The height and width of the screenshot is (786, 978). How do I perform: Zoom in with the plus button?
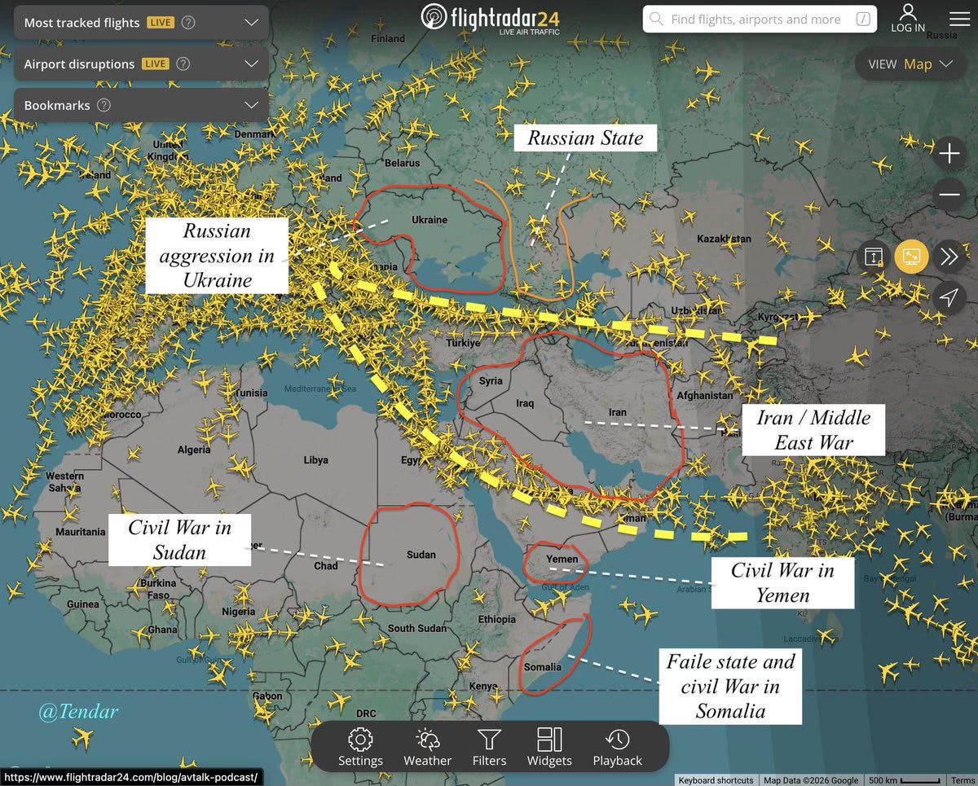949,153
